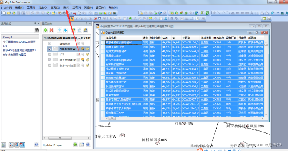Open the 表[A] menu

(66, 7)
